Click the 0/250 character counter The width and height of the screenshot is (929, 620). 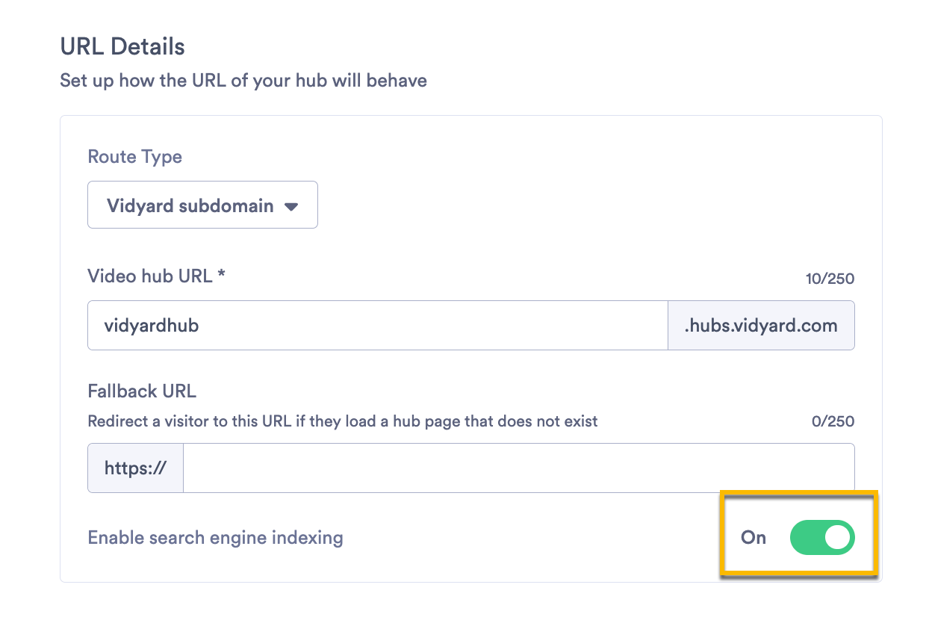click(833, 421)
